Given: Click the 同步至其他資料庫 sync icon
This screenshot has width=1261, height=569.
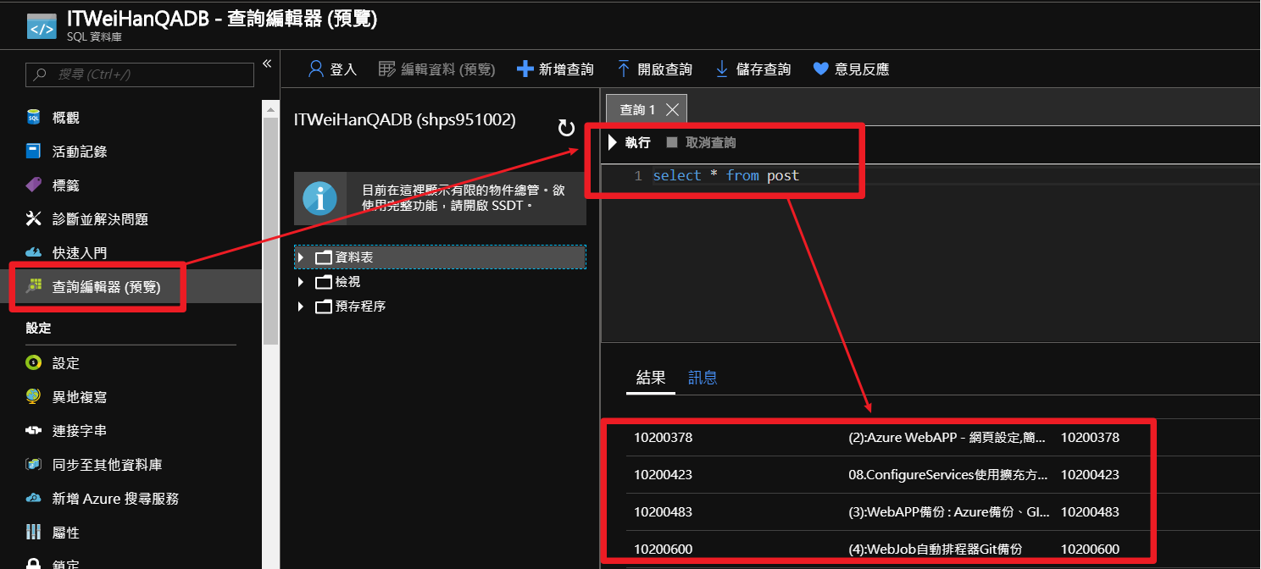Looking at the screenshot, I should pos(34,465).
